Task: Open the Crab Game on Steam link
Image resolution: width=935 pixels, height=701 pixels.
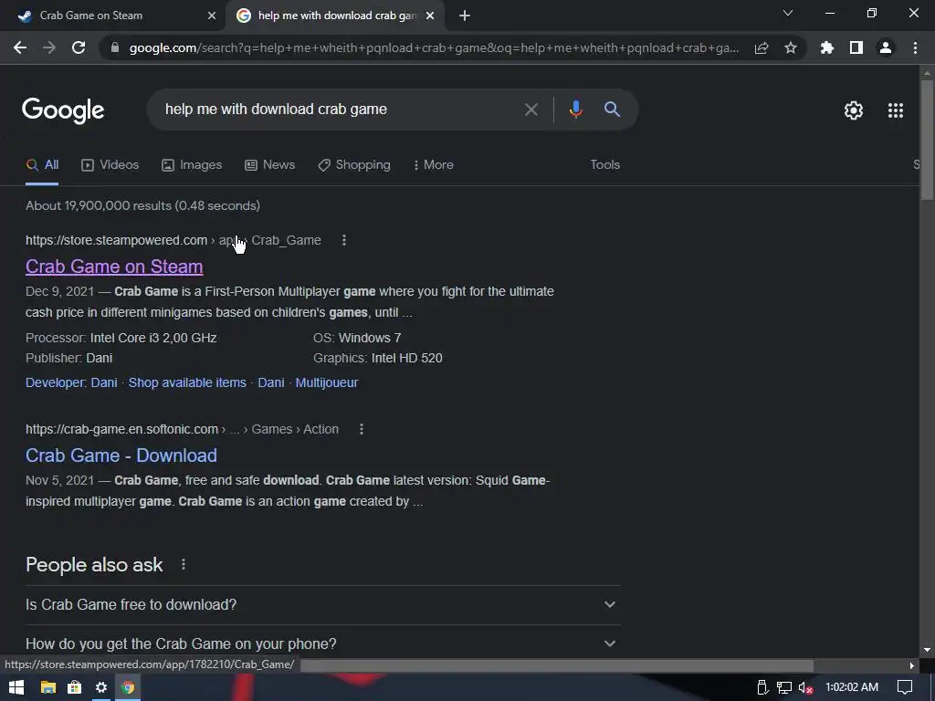Action: click(114, 267)
